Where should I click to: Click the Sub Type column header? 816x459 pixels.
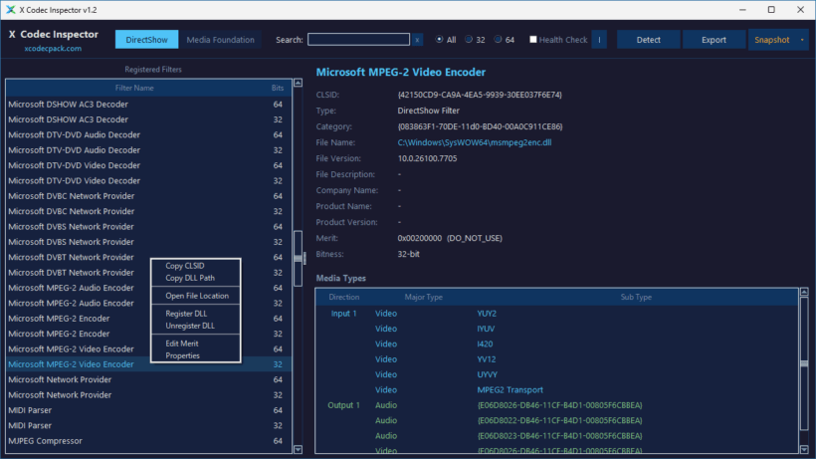[636, 297]
